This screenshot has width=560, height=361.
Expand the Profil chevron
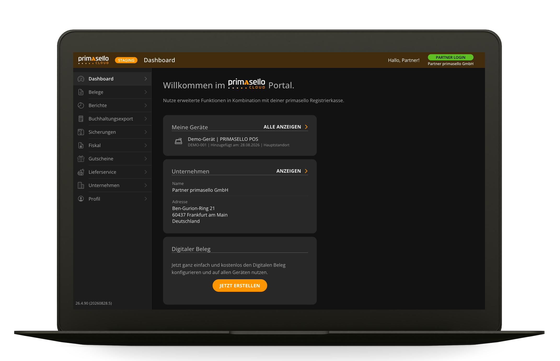tap(146, 199)
